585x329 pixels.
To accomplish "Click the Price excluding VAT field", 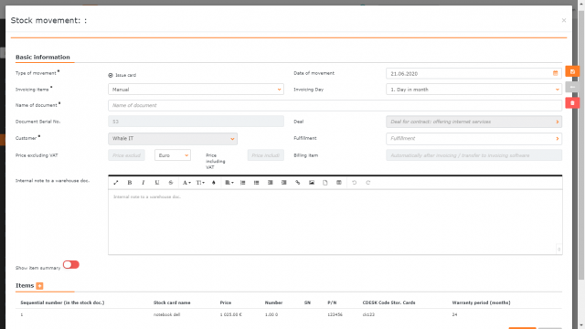I will click(126, 155).
